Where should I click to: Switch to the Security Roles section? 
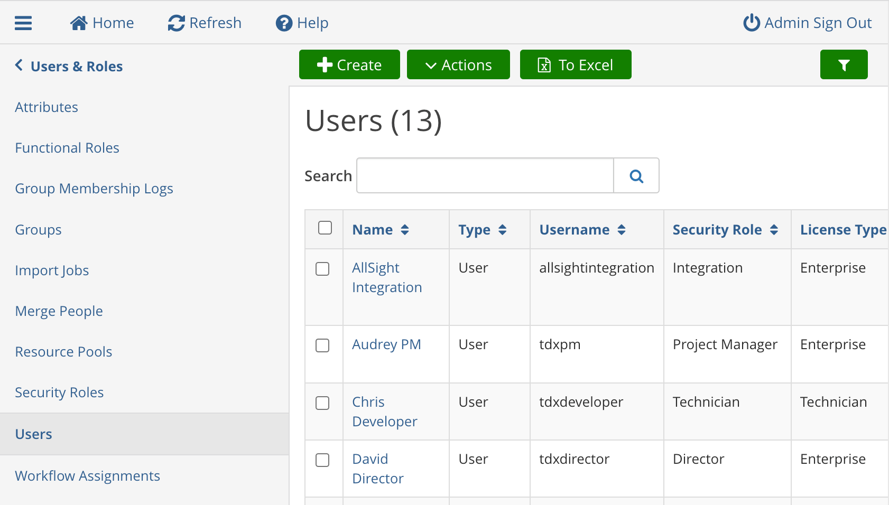coord(59,392)
